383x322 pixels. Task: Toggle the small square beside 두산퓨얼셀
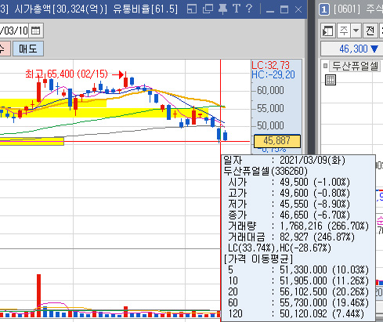click(325, 66)
